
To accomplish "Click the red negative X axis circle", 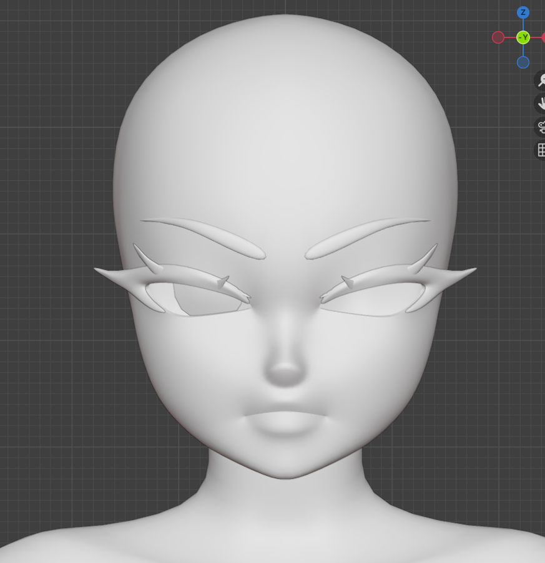I will coord(498,37).
